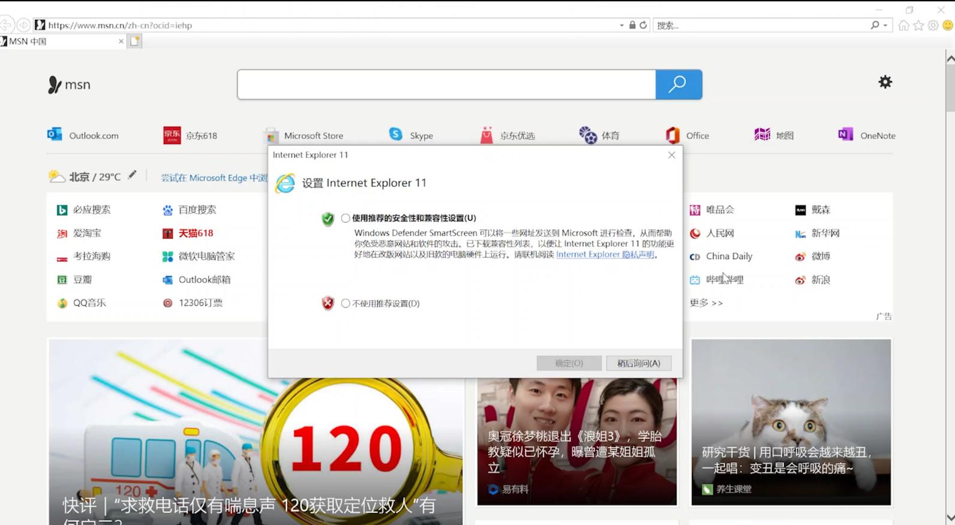
Task: Open the OneNote shortcut icon
Action: 845,135
